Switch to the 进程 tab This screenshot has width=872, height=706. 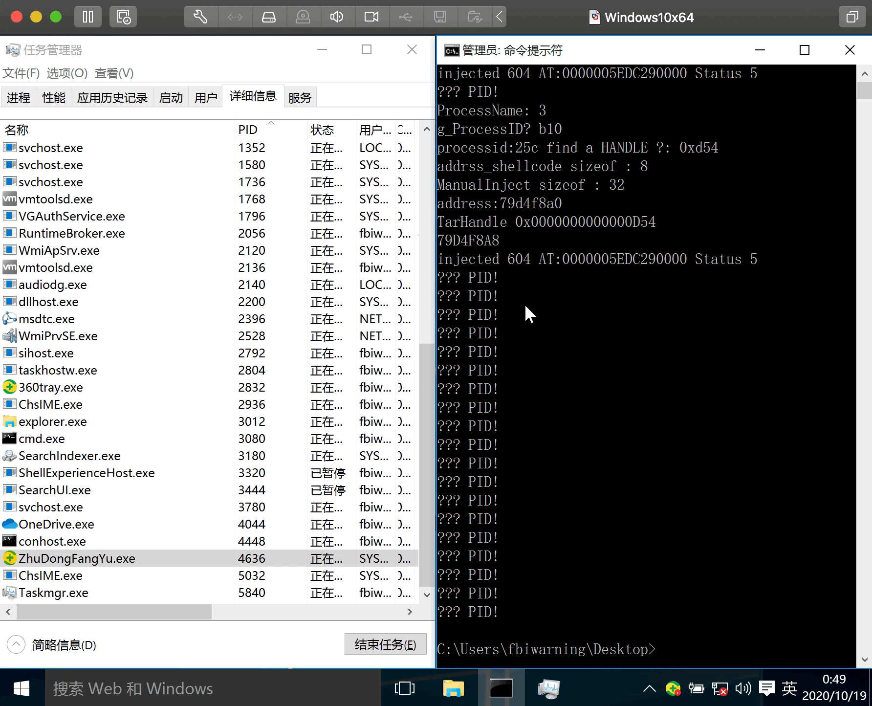pyautogui.click(x=19, y=98)
